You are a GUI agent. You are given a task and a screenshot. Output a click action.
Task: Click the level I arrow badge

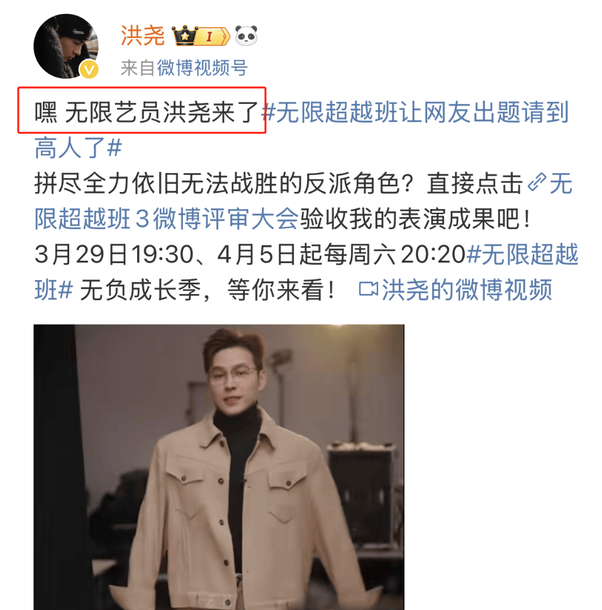coord(213,37)
